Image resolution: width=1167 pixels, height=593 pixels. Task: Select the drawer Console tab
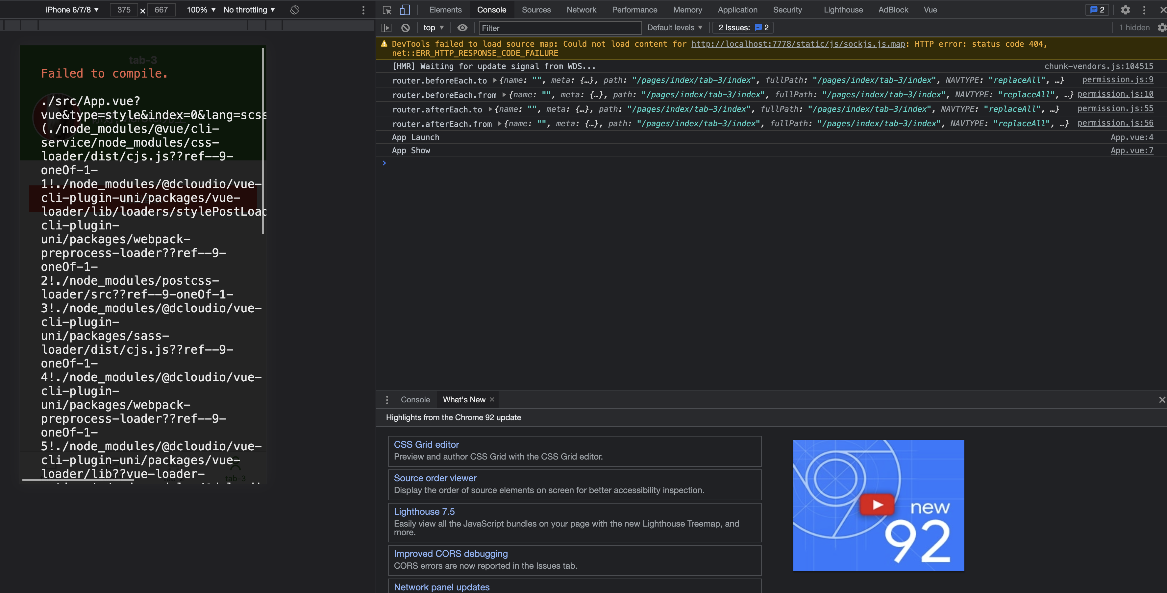point(415,400)
